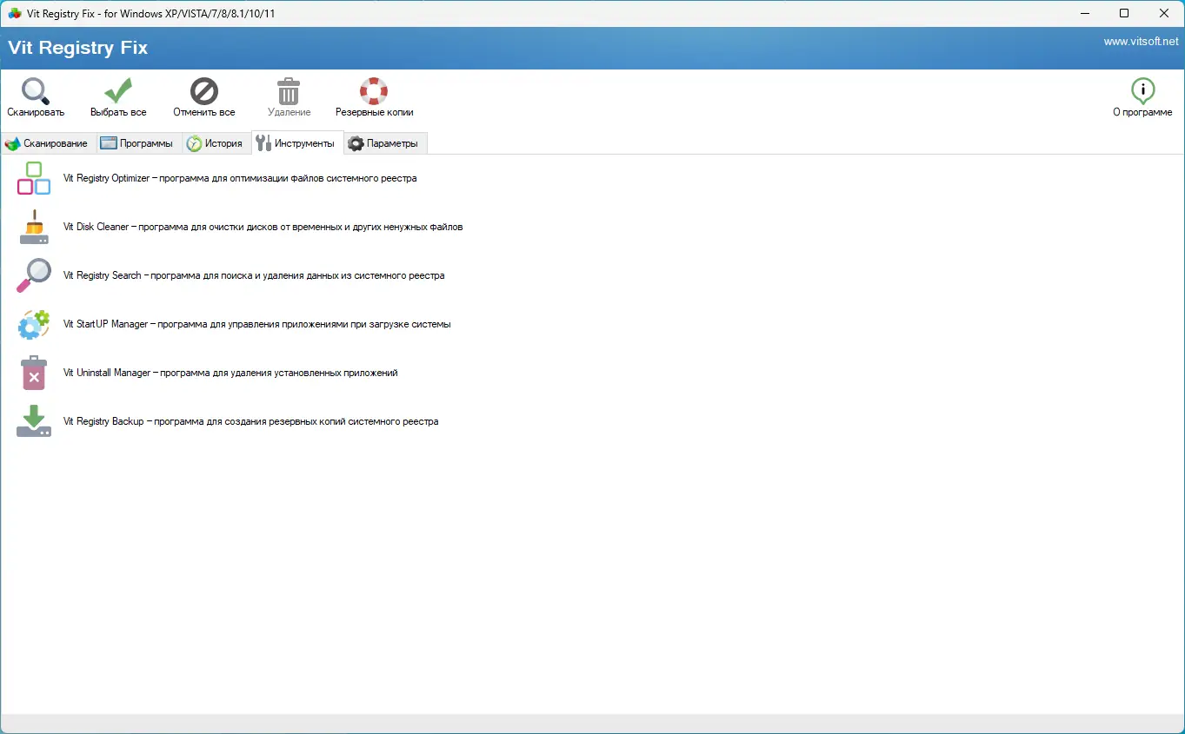Switch to the Сканирование tab
Viewport: 1185px width, 734px height.
point(47,143)
